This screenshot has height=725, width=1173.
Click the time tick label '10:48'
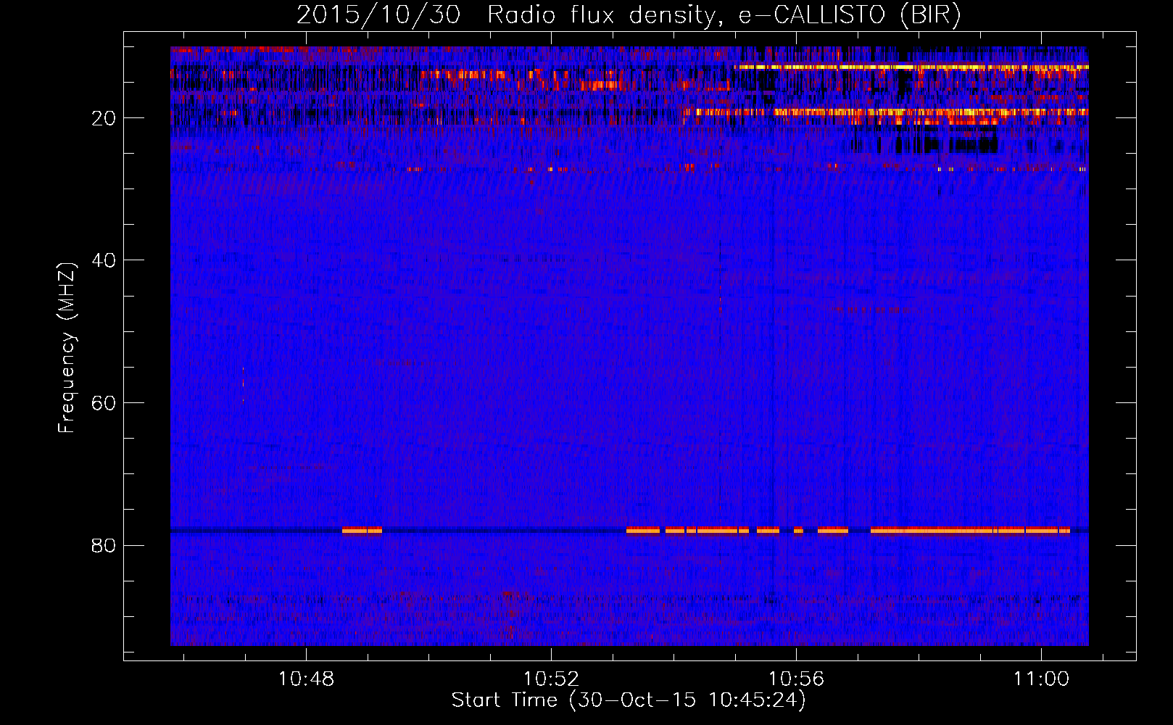coord(306,679)
